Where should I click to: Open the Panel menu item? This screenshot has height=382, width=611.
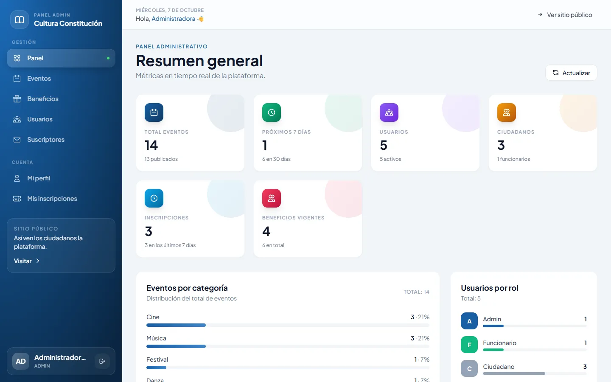61,58
